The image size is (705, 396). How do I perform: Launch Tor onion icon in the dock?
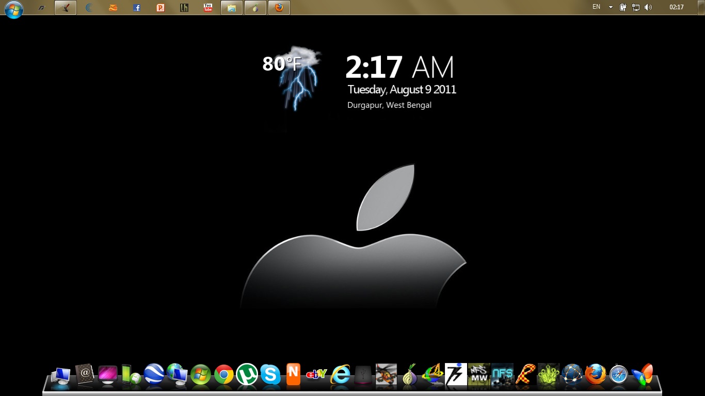click(410, 374)
